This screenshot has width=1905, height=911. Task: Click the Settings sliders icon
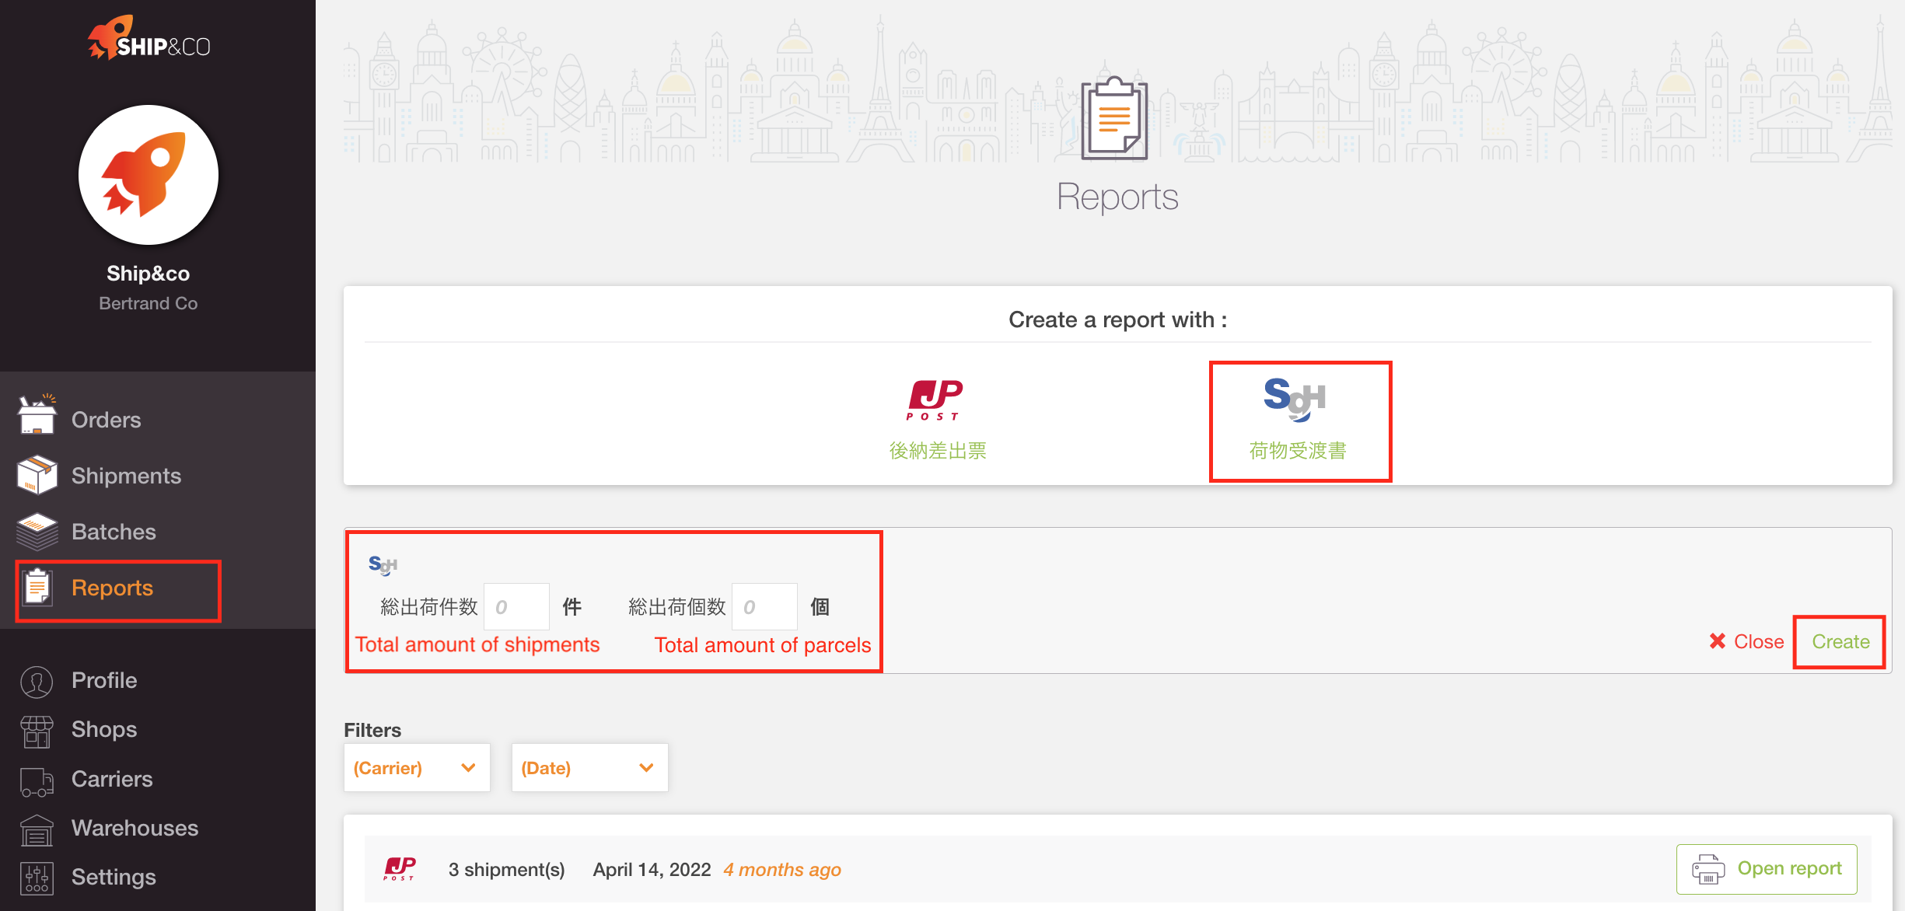[37, 878]
